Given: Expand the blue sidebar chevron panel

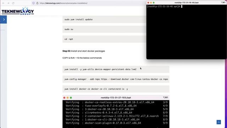Looking at the screenshot, I should tap(4, 20).
